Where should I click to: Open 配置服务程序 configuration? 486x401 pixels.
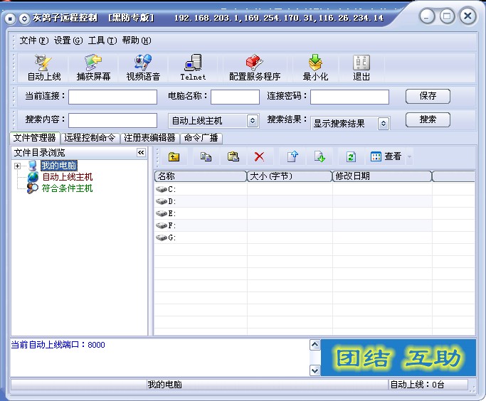coord(255,68)
